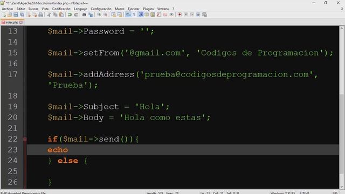Click 'setFrom' on line 15
Image resolution: width=345 pixels, height=194 pixels.
(101, 53)
